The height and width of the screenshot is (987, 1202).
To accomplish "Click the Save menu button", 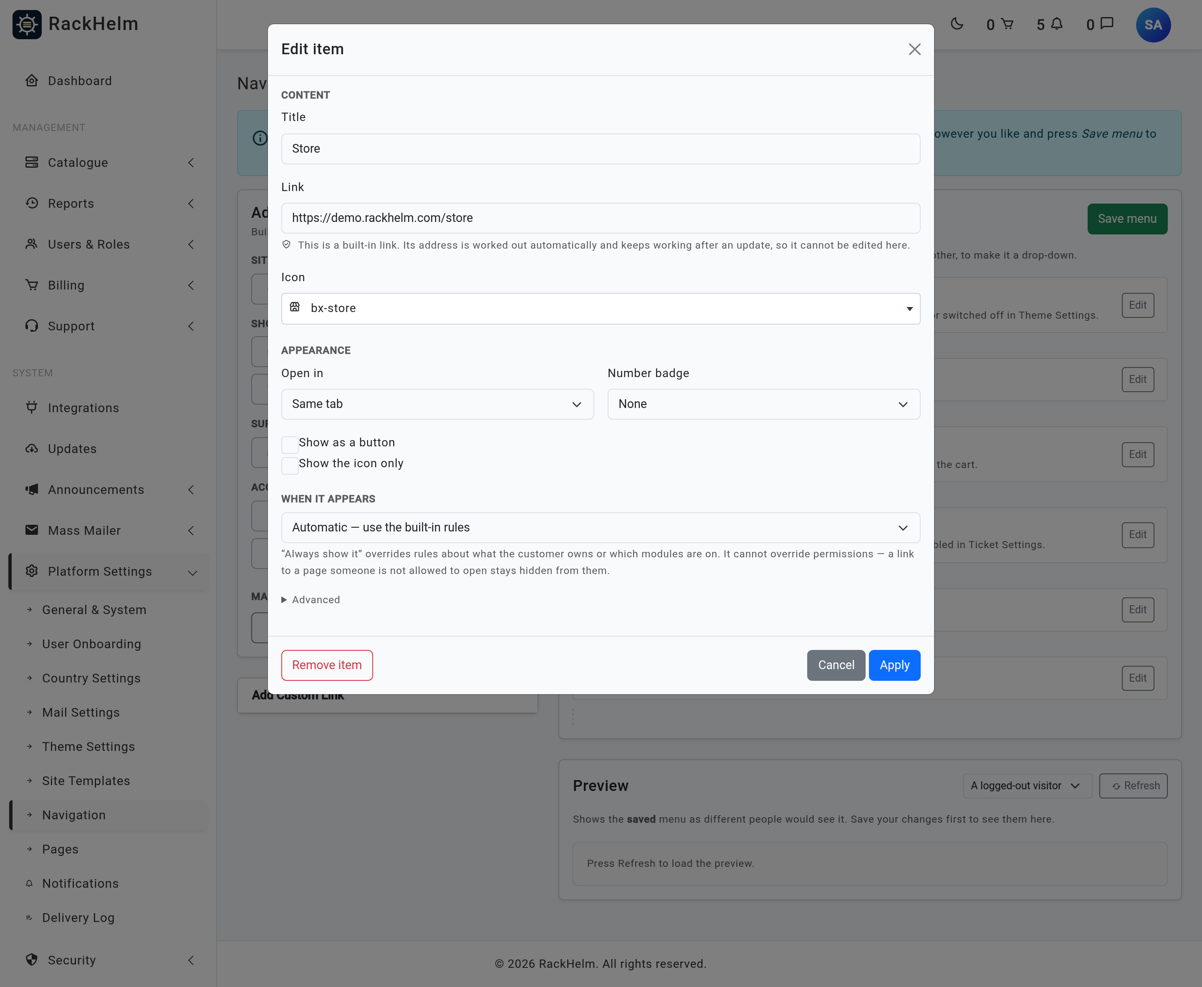I will pos(1127,219).
